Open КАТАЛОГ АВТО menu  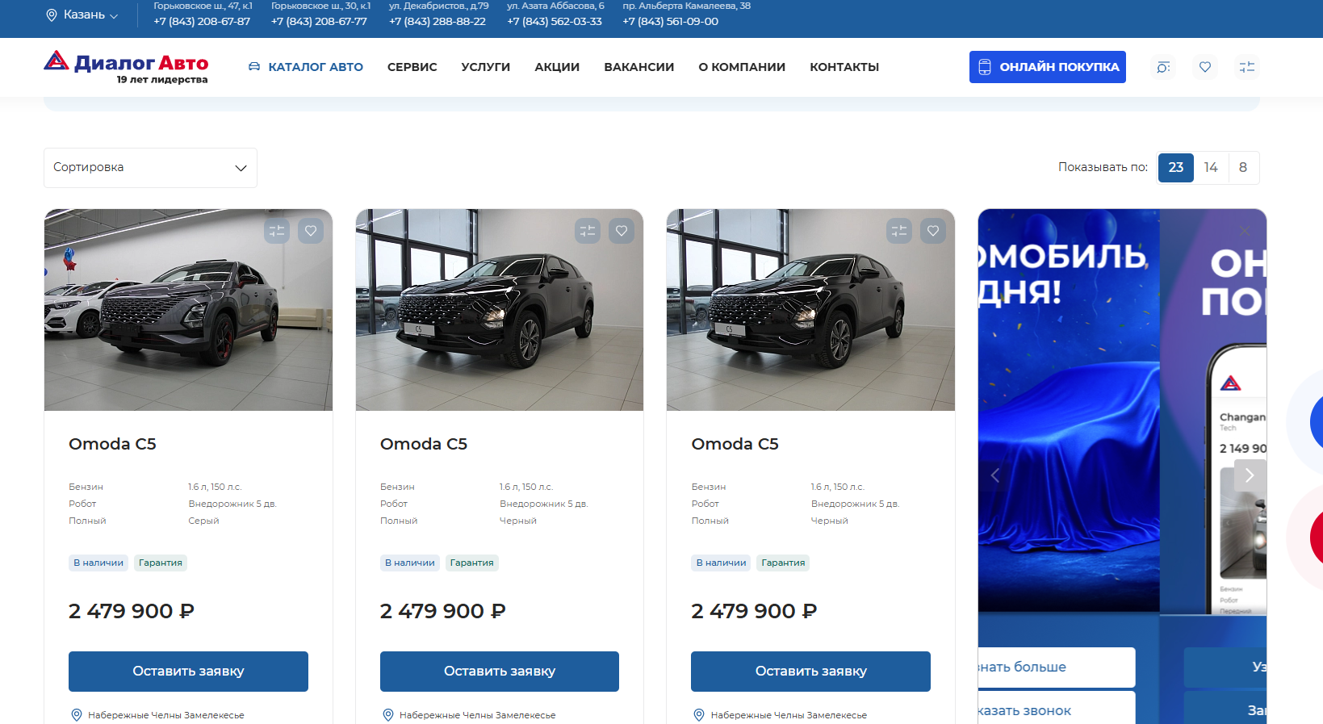tap(306, 67)
